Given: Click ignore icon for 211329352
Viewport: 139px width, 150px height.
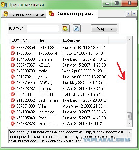Looking at the screenshot, I should (13, 100).
